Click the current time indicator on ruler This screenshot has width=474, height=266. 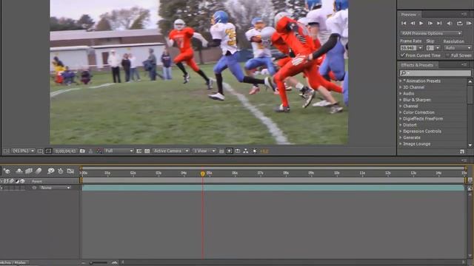202,174
